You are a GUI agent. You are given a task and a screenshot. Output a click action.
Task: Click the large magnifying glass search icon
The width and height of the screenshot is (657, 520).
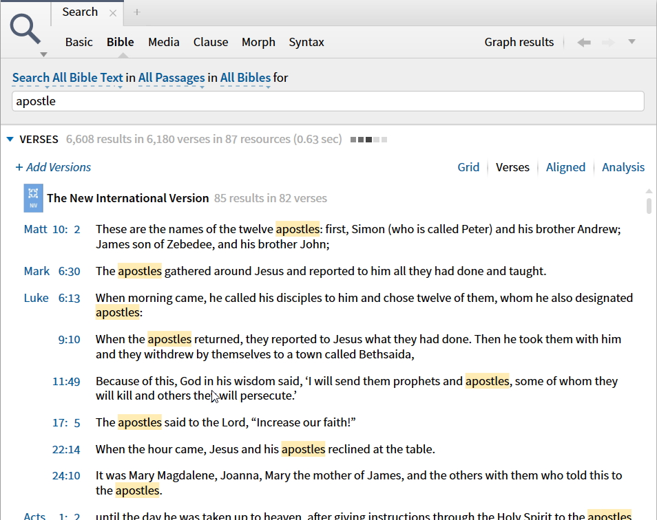[25, 28]
